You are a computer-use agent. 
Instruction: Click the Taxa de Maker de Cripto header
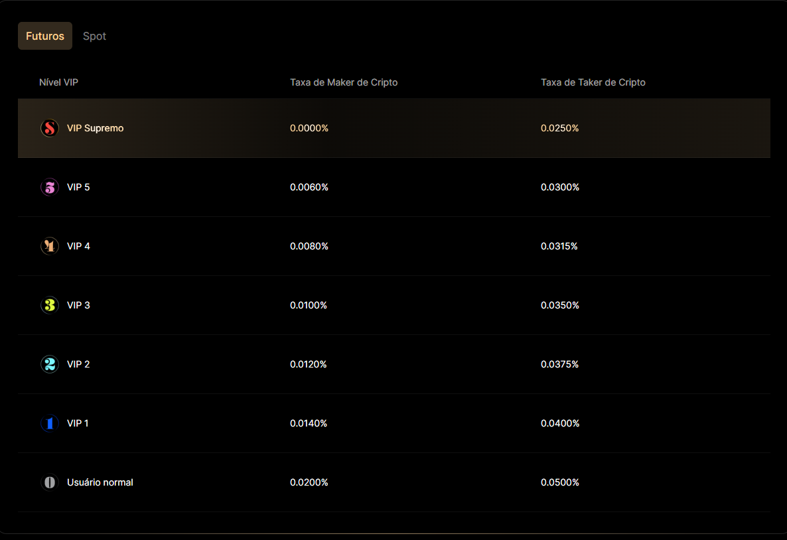click(x=344, y=82)
